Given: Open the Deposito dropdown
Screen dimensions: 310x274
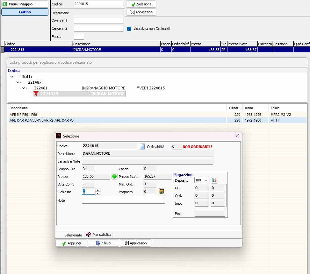Looking at the screenshot, I should coord(206,180).
